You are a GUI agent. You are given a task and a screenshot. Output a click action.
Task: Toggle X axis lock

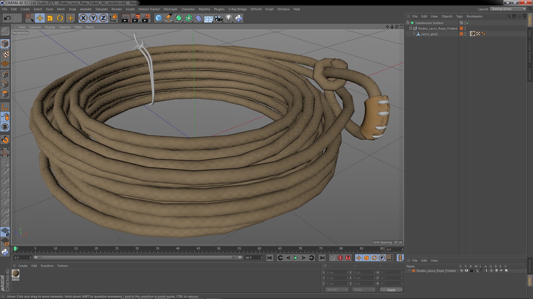pos(83,18)
